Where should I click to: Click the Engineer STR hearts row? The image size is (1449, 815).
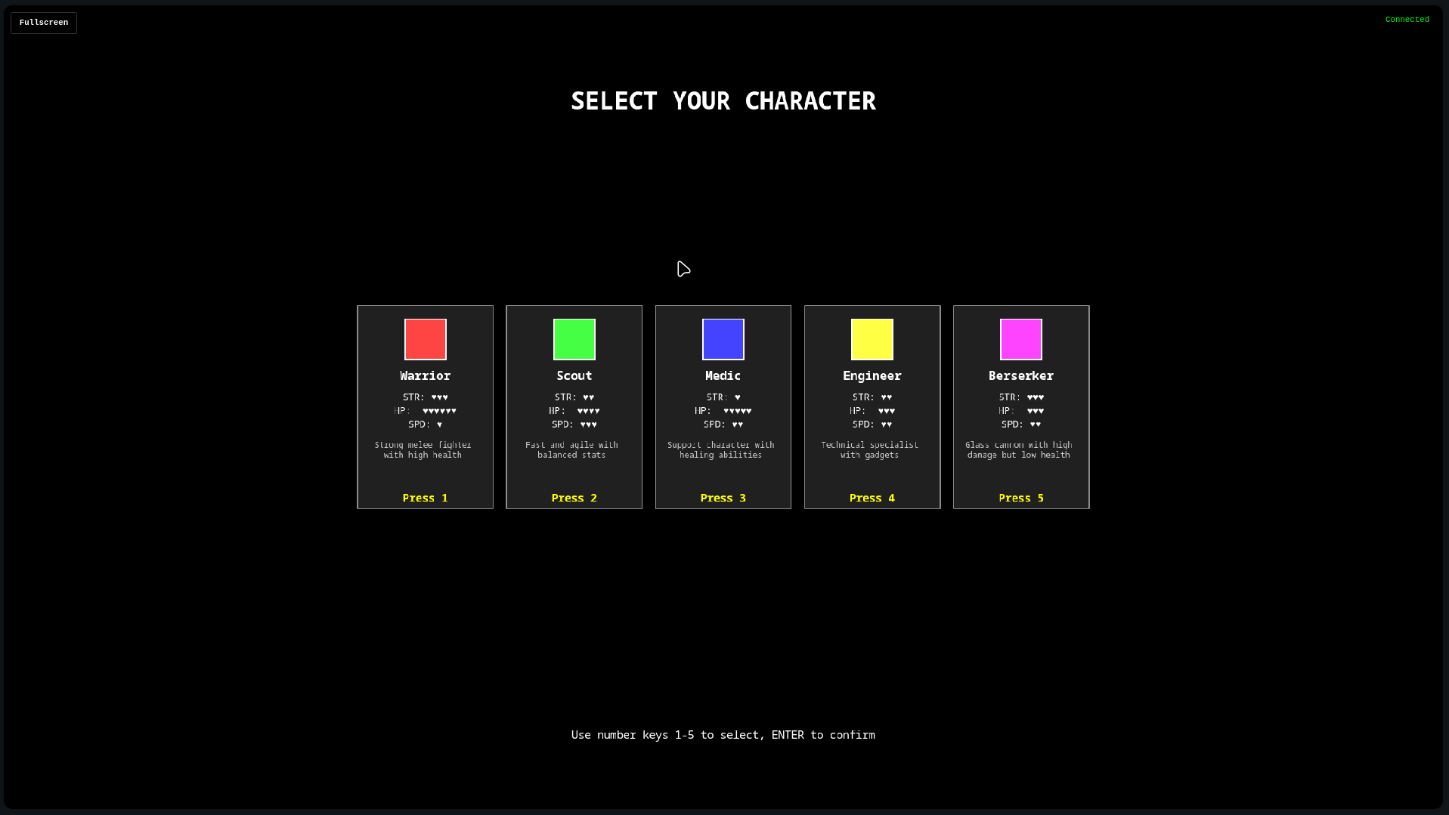pos(872,397)
